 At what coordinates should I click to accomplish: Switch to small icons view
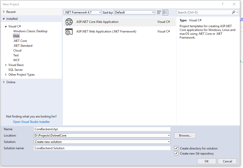[159, 12]
